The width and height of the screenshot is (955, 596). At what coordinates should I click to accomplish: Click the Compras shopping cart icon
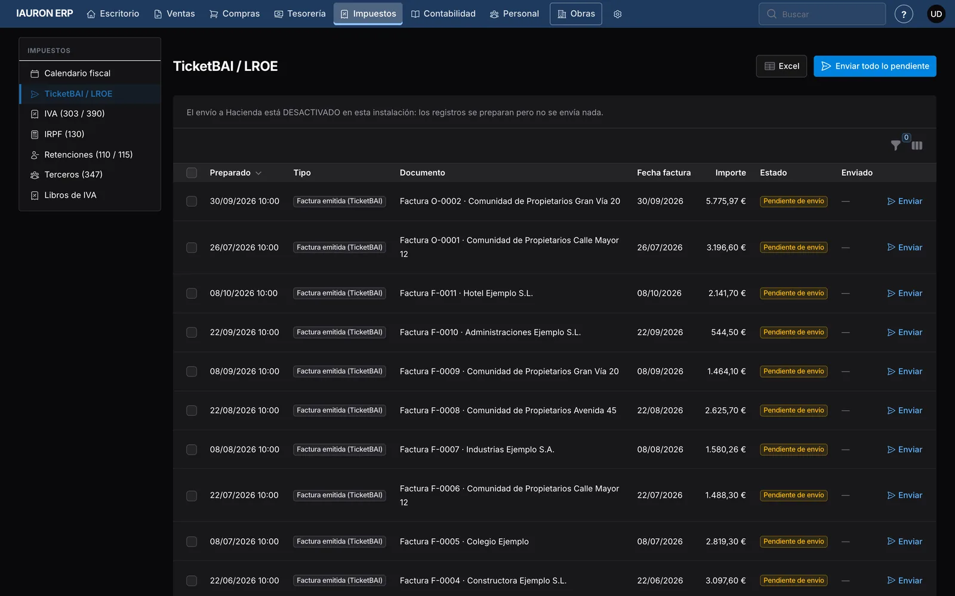pos(213,14)
